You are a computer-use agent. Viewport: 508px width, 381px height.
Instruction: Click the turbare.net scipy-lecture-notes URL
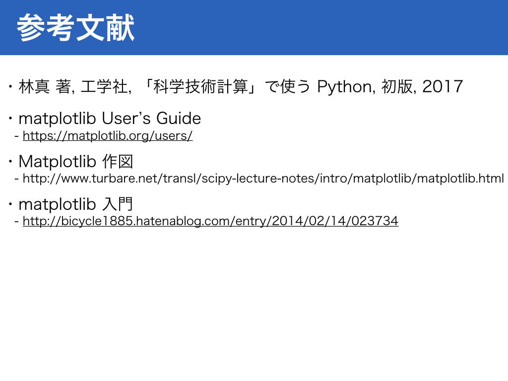[263, 179]
